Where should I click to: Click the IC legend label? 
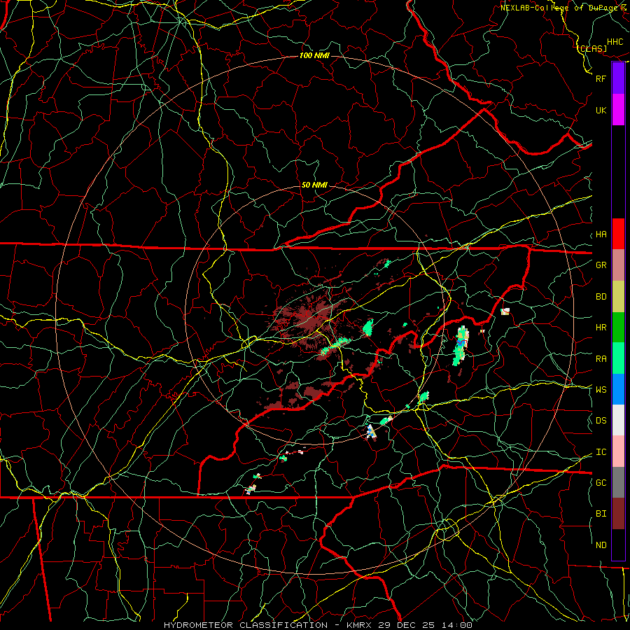[x=601, y=452]
